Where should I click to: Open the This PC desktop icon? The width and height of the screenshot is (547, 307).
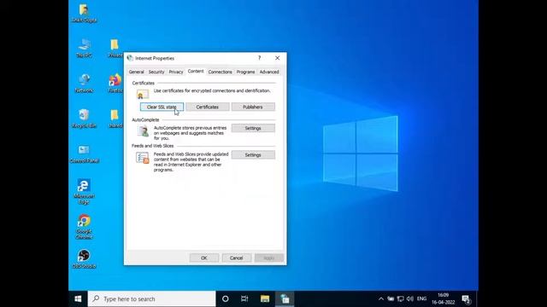[x=84, y=48]
